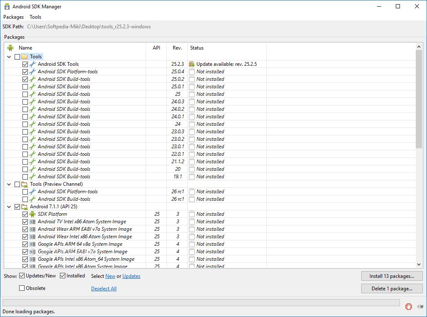Click wrench icon of Build-tools rev 19.1
The height and width of the screenshot is (317, 427).
click(32, 177)
